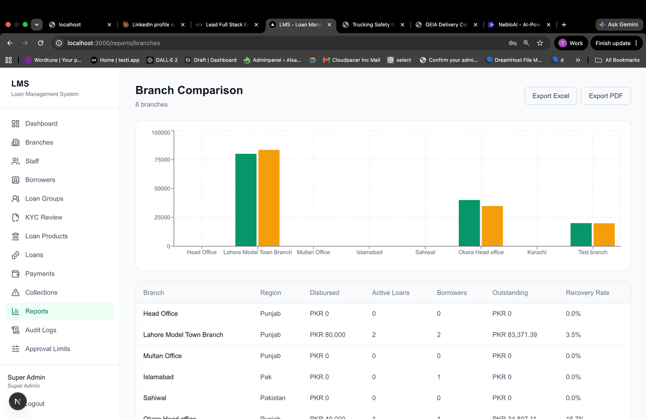
Task: Open the Dashboard grid icon in sidebar
Action: click(x=16, y=124)
